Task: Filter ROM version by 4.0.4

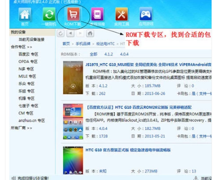Action: point(124,54)
